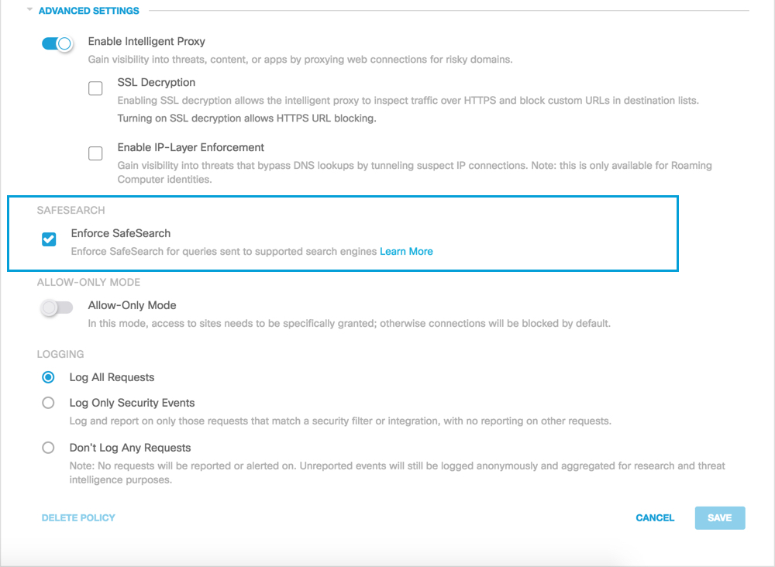Select the Log All Requests radio button
Screen dimensions: 775x567
(48, 377)
